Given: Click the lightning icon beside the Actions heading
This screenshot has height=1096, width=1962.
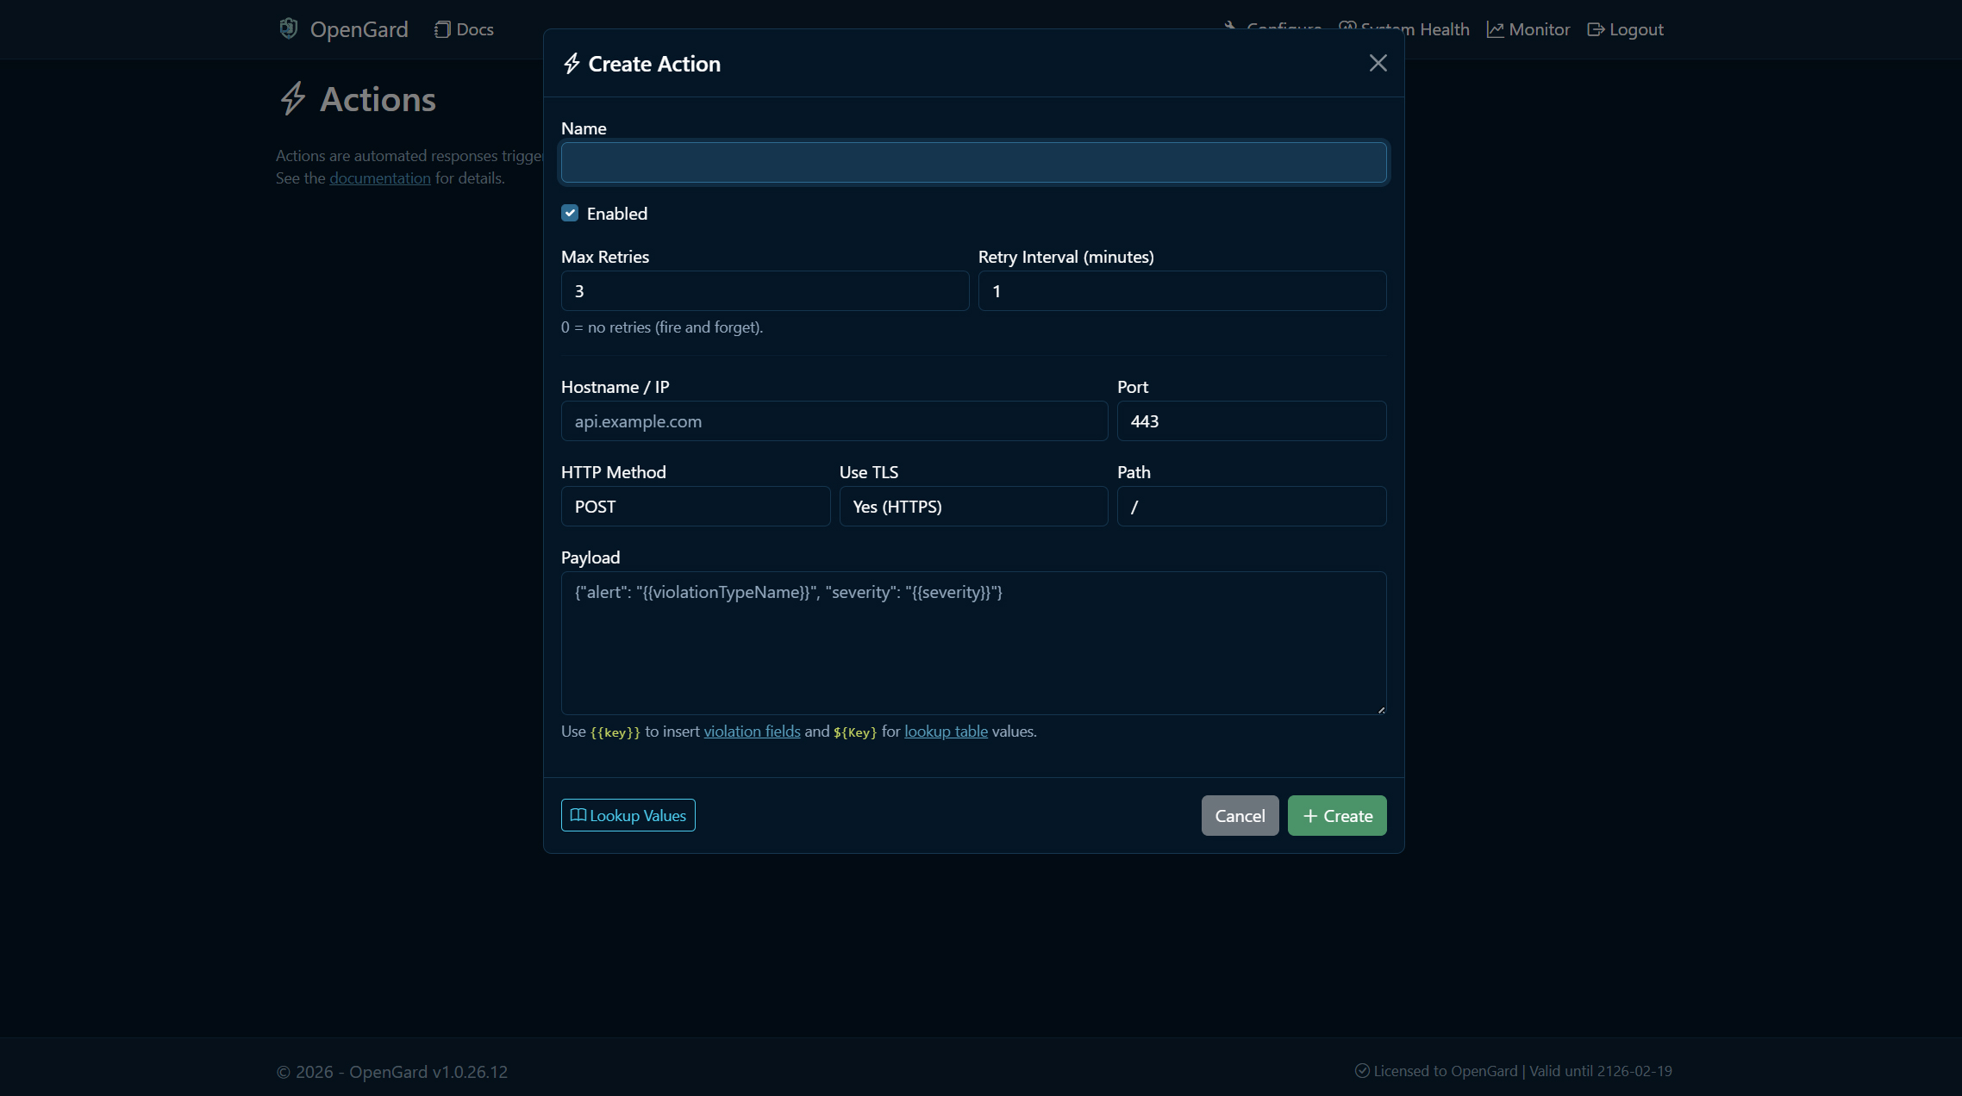Looking at the screenshot, I should [x=292, y=98].
